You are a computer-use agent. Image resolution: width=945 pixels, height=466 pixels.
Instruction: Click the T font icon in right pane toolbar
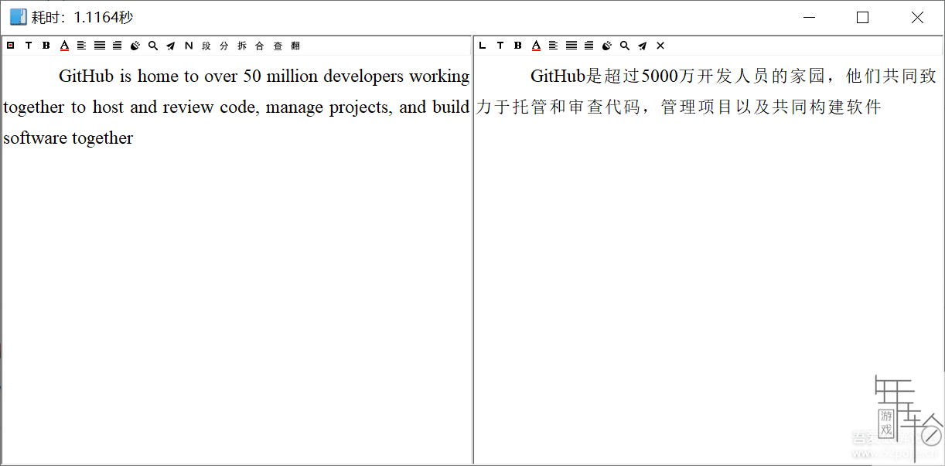point(500,46)
